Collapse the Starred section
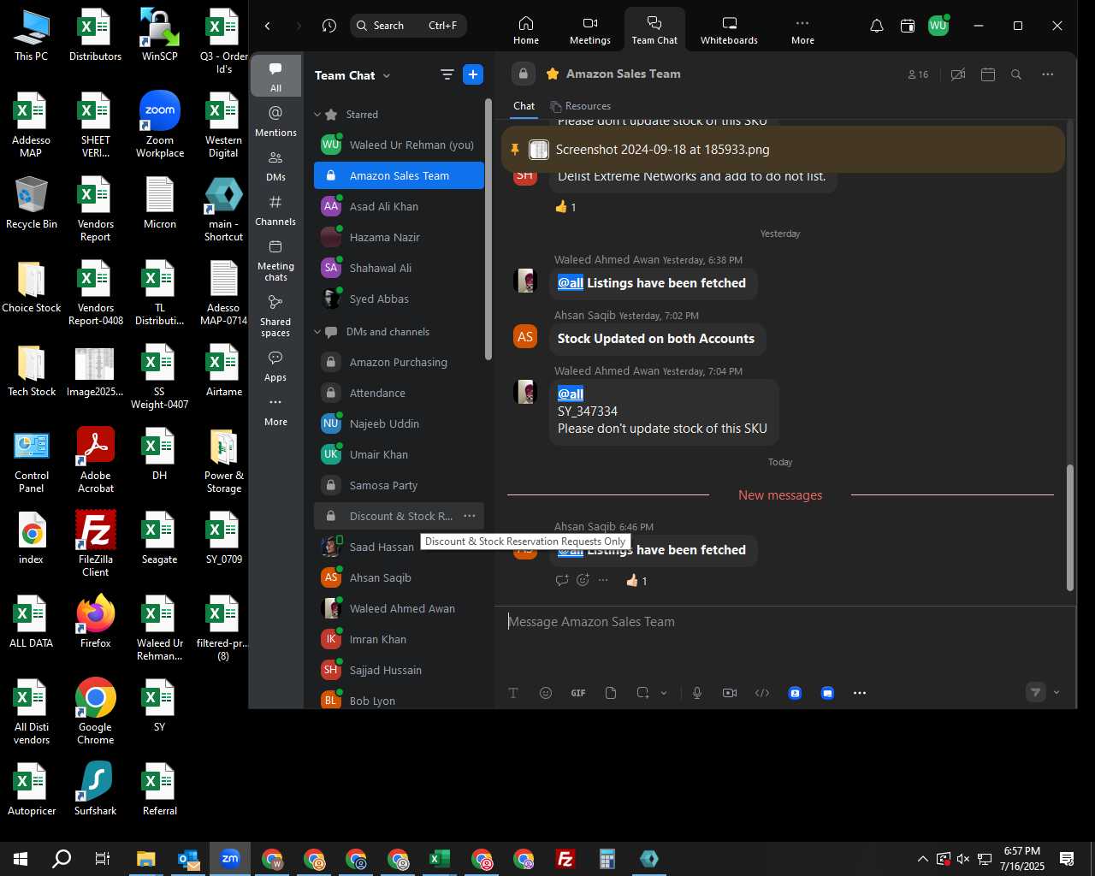Screen dimensions: 1095x876 pyautogui.click(x=317, y=115)
